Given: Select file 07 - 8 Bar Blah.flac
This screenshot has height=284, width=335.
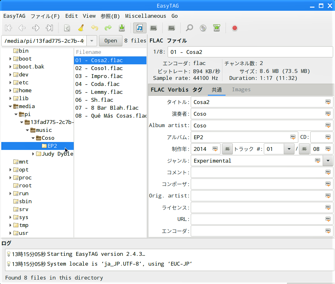Looking at the screenshot, I should pyautogui.click(x=110, y=108).
